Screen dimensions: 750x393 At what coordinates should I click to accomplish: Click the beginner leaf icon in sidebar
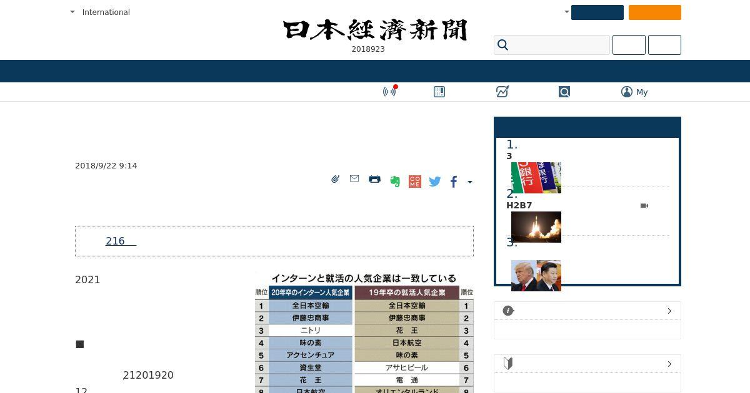pyautogui.click(x=508, y=364)
